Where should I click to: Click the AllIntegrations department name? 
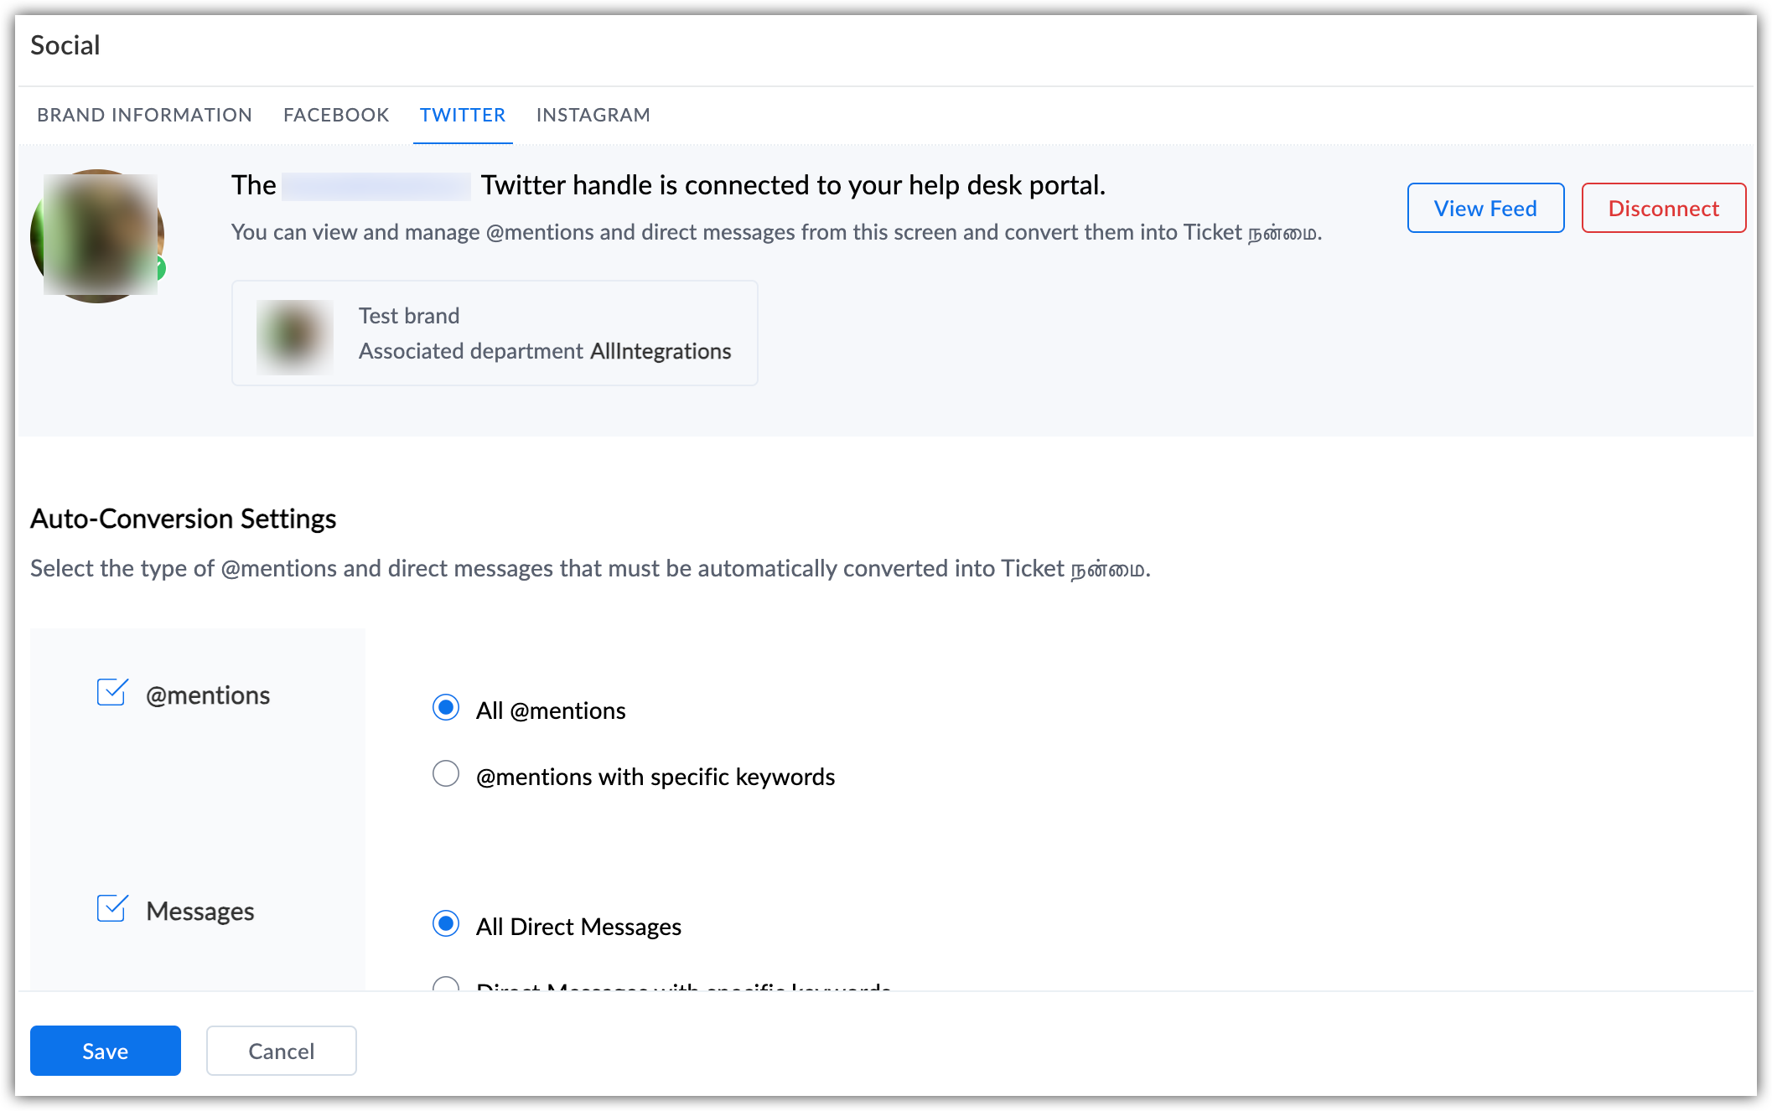coord(661,351)
